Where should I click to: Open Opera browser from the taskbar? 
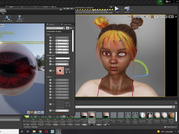46,131
